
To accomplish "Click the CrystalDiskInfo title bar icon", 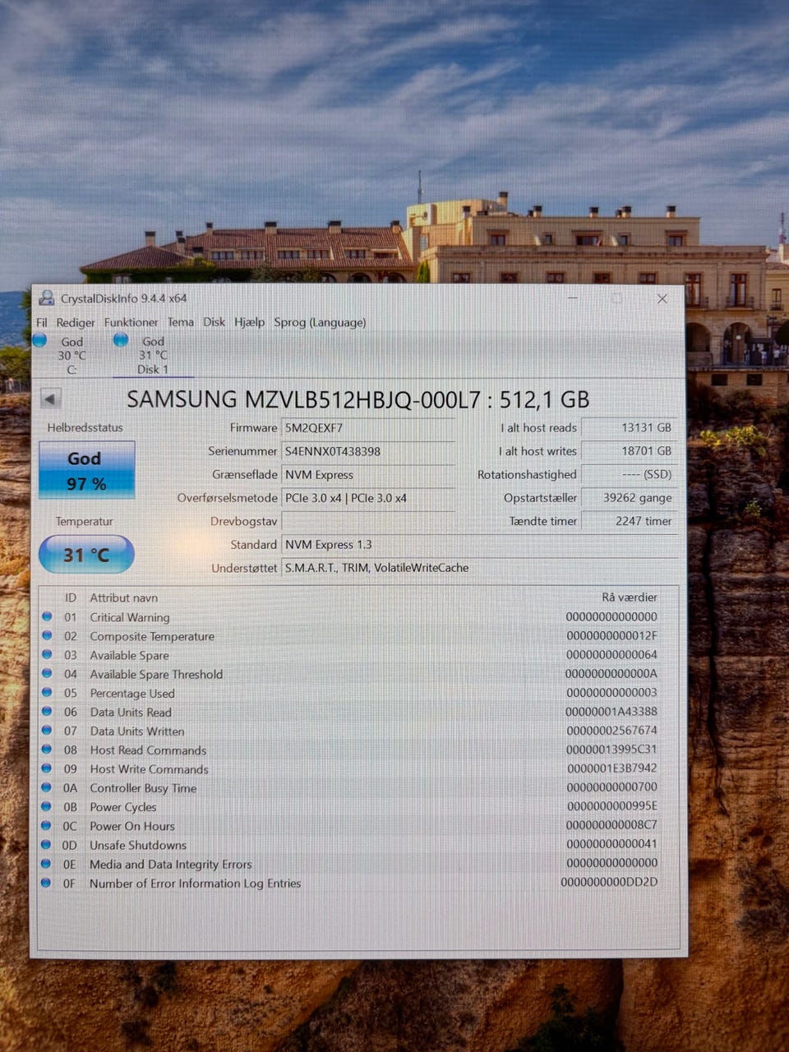I will pos(47,298).
